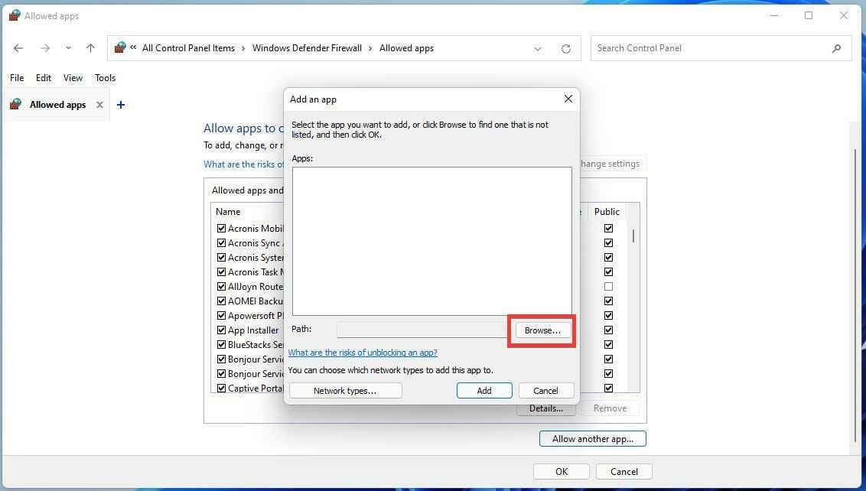The image size is (866, 491).
Task: Uncheck the Captive Portal name checkbox
Action: (x=221, y=389)
